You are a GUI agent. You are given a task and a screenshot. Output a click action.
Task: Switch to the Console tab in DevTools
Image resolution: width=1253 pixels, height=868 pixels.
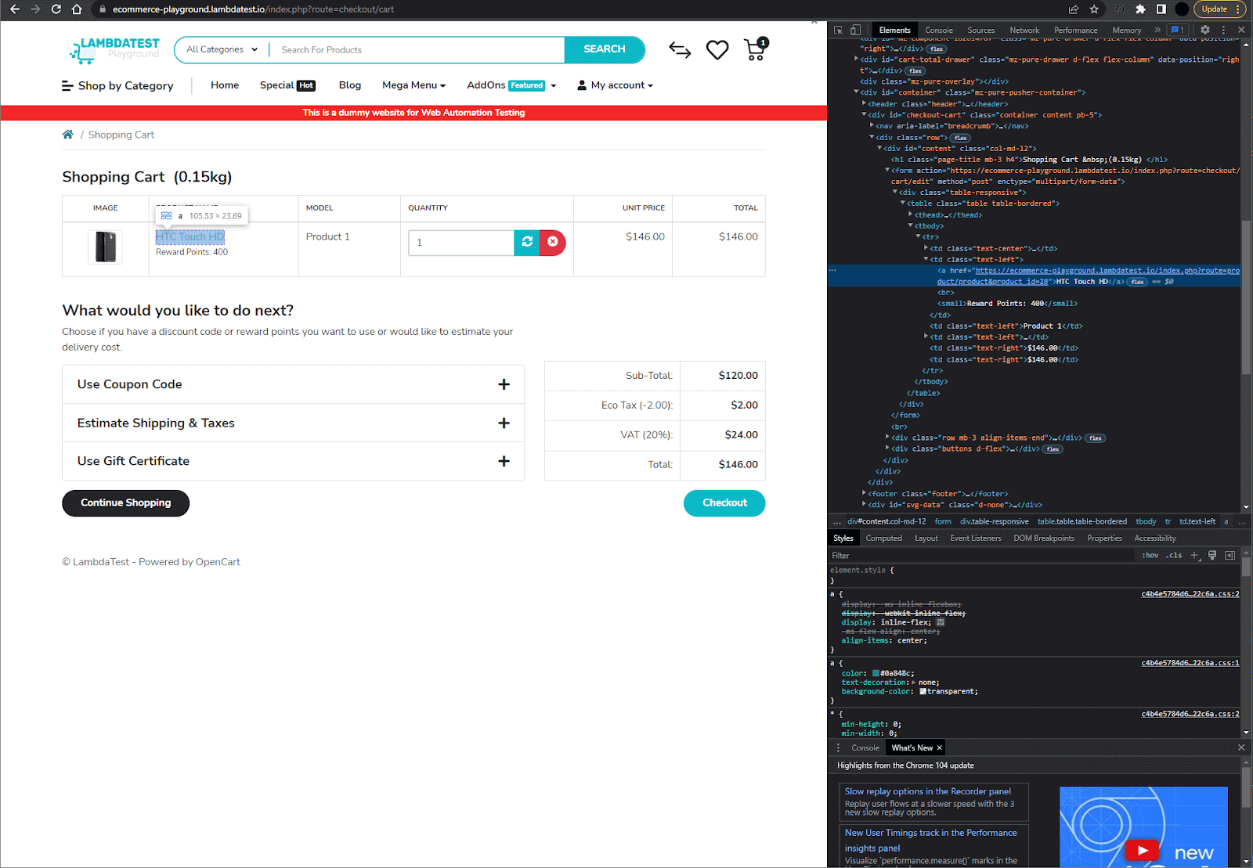click(939, 30)
